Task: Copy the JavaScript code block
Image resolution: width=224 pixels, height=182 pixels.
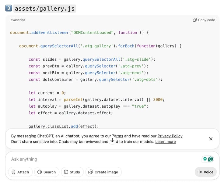Action: (x=204, y=20)
